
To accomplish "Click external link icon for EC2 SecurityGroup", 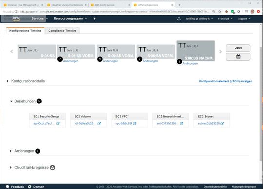I will point(58,124).
